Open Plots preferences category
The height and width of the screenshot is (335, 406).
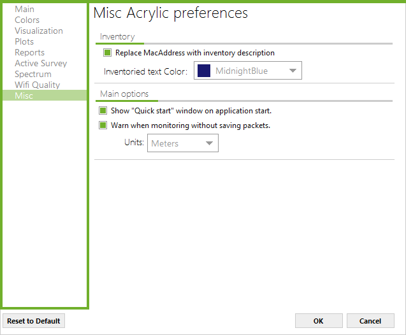(25, 42)
